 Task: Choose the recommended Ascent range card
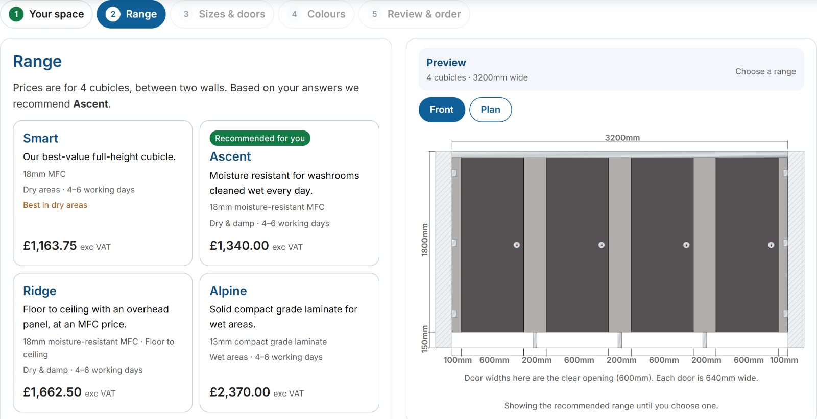[290, 193]
